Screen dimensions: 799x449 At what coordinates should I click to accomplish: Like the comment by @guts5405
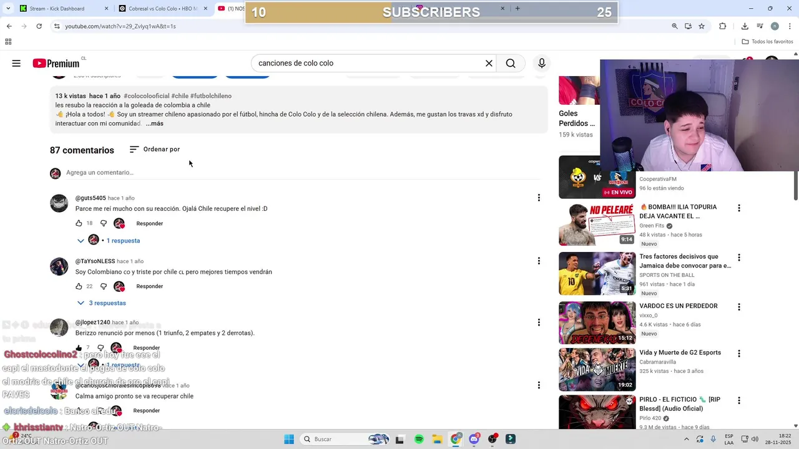point(79,223)
